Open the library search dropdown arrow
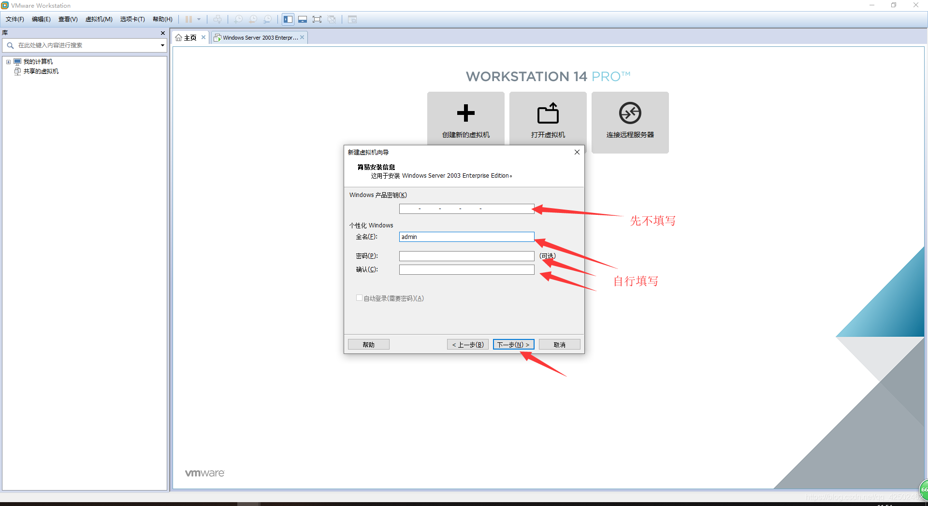The image size is (928, 506). pos(162,45)
